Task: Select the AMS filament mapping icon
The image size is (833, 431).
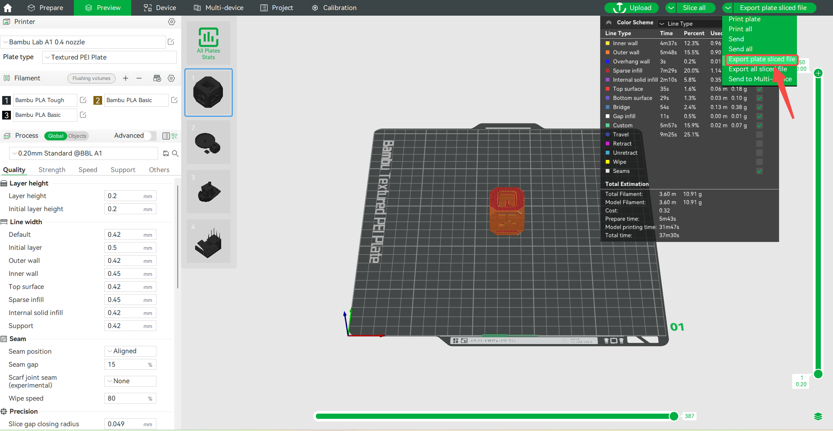Action: [x=157, y=78]
